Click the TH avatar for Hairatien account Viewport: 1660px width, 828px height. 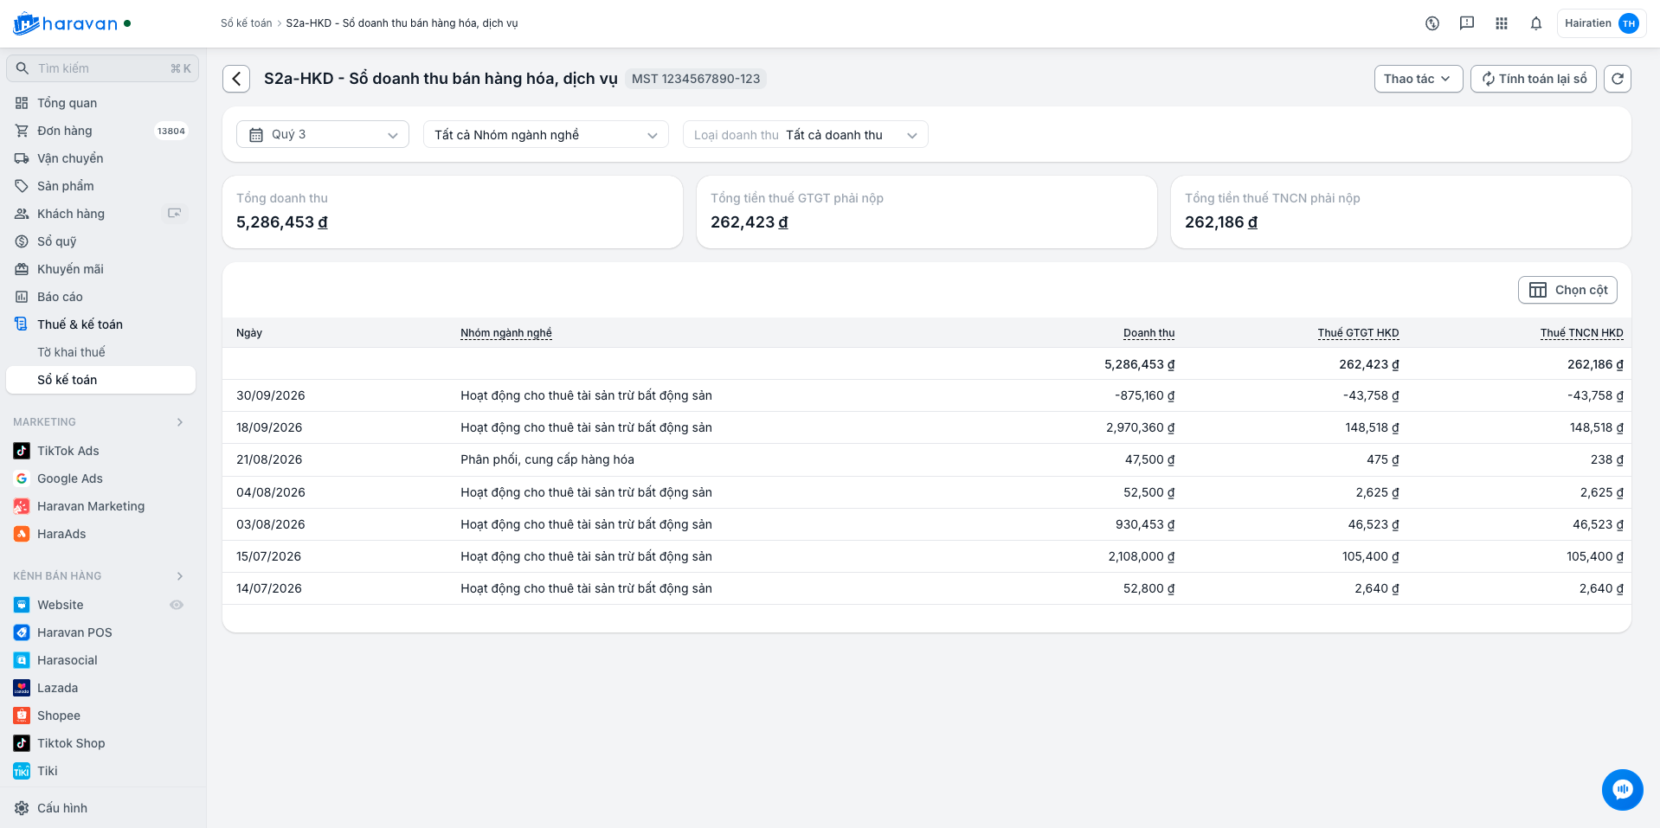coord(1629,23)
